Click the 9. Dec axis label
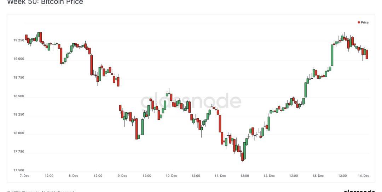Viewport: 382px width, 192px height. coord(122,176)
